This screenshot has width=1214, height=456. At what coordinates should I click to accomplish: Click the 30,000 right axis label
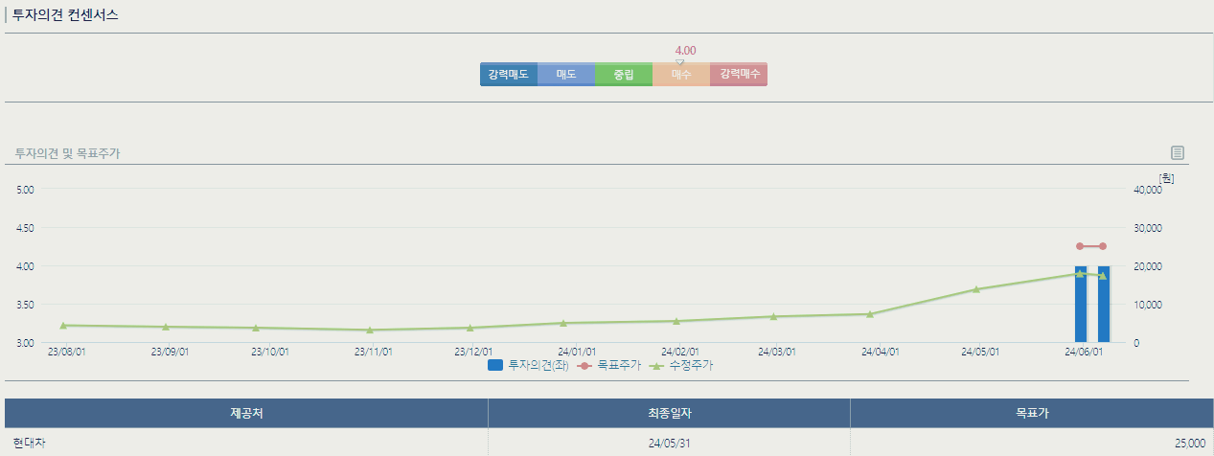click(x=1147, y=228)
